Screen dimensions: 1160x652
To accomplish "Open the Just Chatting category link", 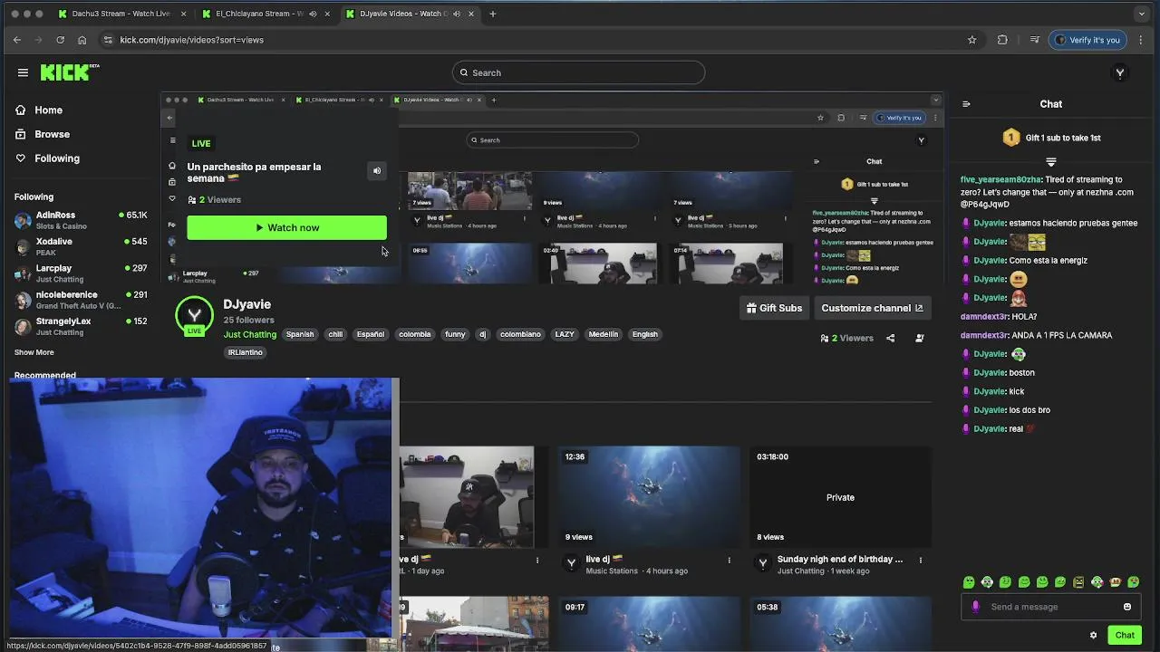I will (x=249, y=334).
